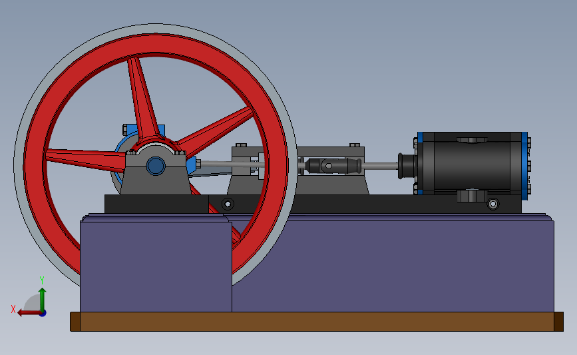This screenshot has height=355, width=577.
Task: Select the cylinder's bottom mounting lug
Action: click(x=472, y=196)
